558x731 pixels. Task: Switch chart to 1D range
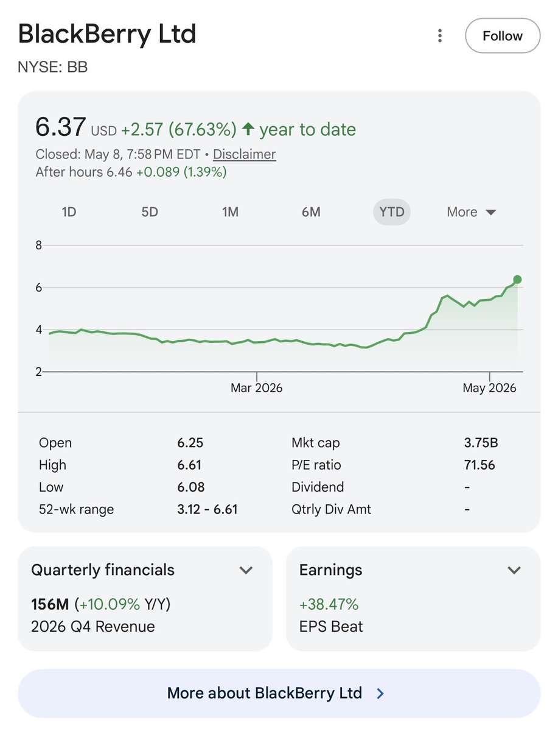click(69, 212)
